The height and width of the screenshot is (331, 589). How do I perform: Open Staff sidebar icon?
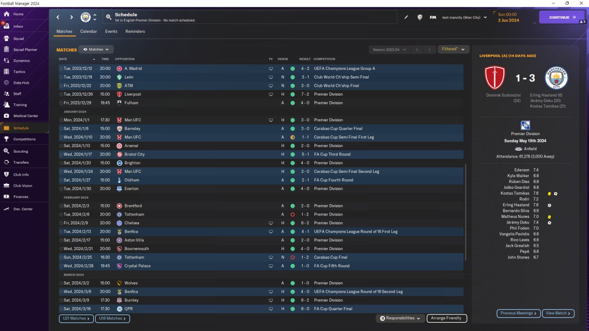pyautogui.click(x=6, y=93)
